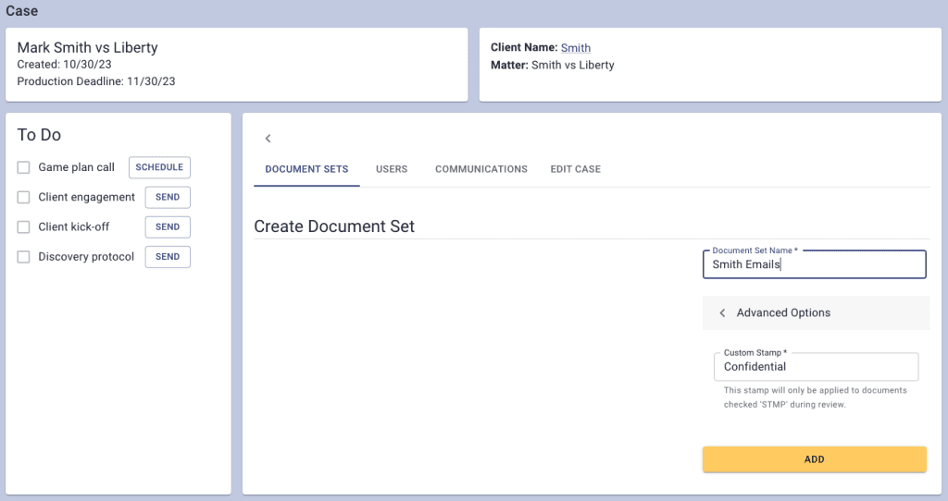The image size is (948, 501).
Task: Click the Mark Smith vs Liberty case title
Action: tap(87, 48)
